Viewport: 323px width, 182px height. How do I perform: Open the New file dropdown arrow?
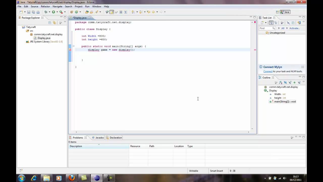click(25, 12)
